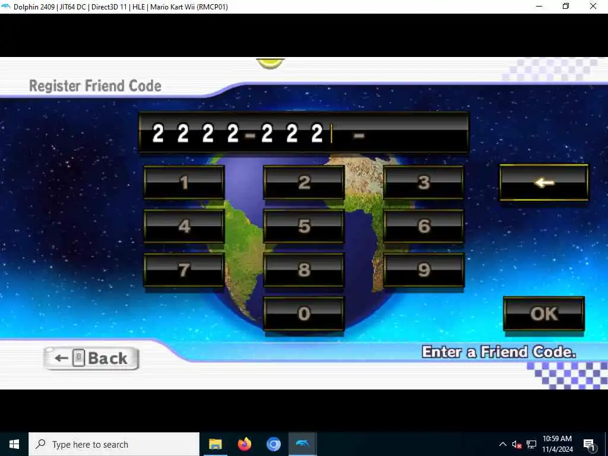Open the Chromium browser taskbar icon

pyautogui.click(x=273, y=444)
